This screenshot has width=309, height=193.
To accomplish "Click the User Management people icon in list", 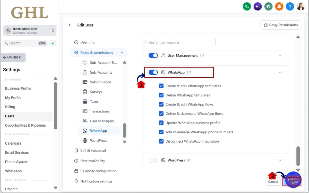I will pyautogui.click(x=85, y=121).
